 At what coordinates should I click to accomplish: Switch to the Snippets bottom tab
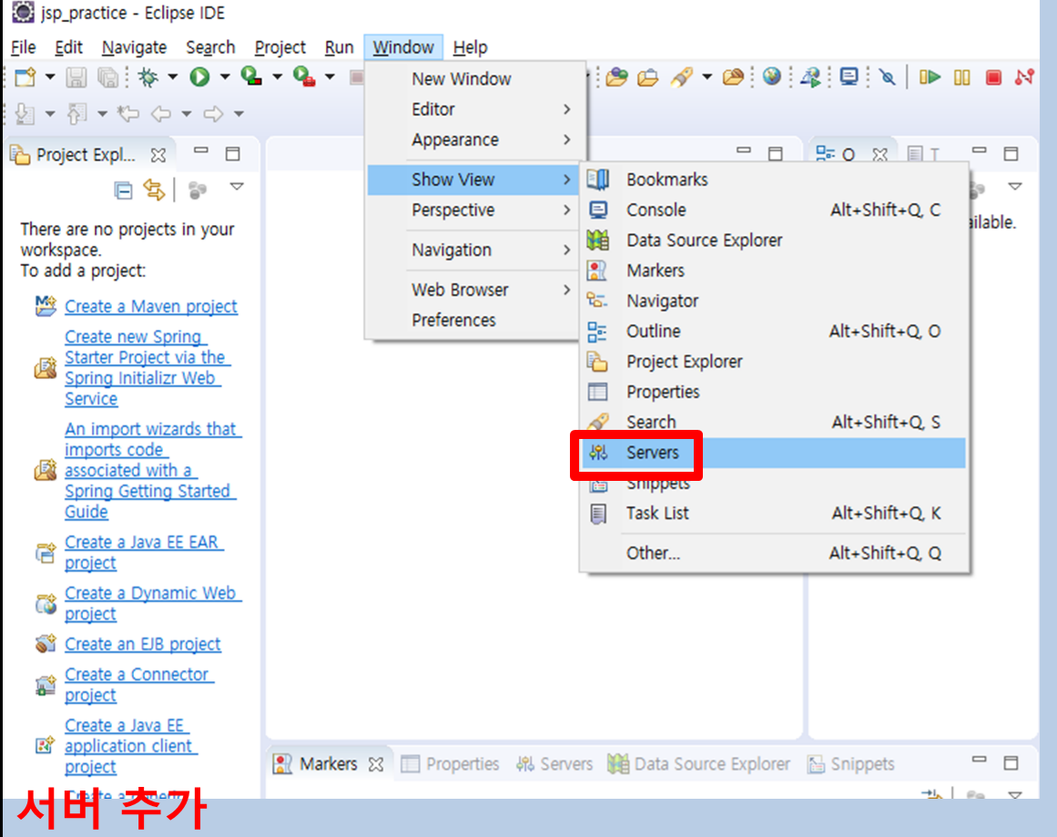[850, 764]
